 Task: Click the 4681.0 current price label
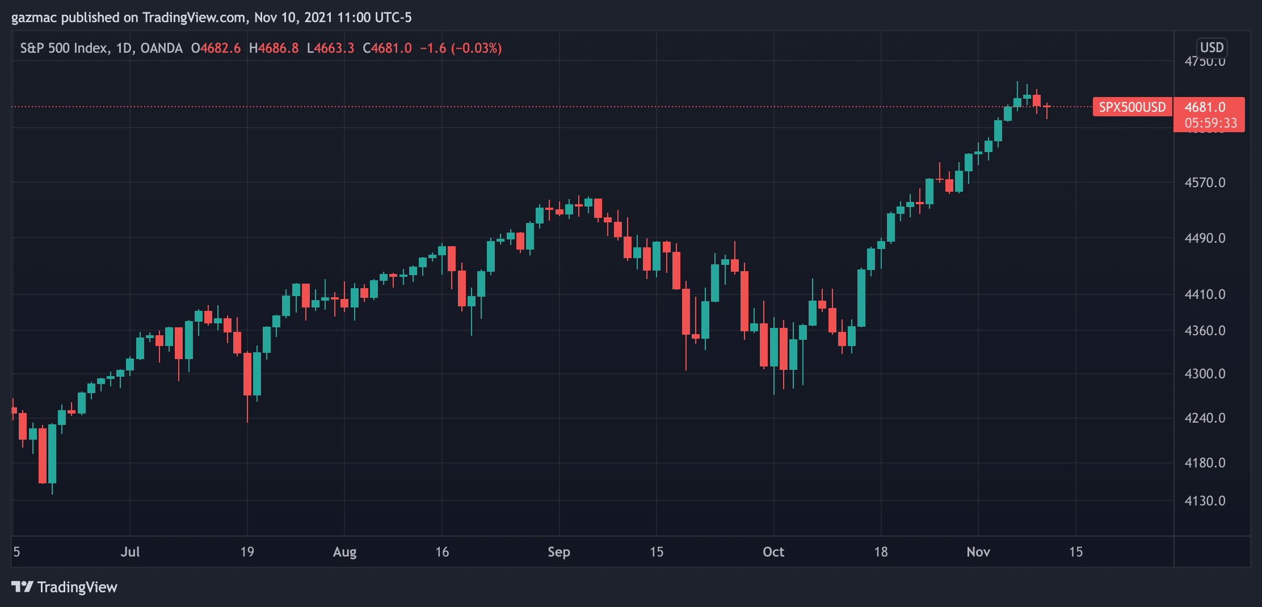click(x=1205, y=107)
